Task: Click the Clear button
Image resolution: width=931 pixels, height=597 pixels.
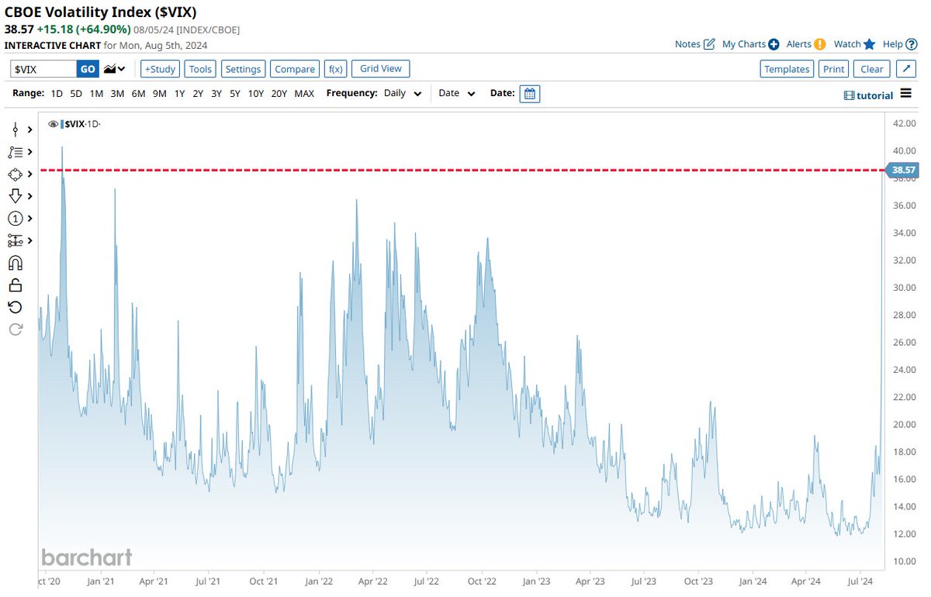Action: click(x=872, y=69)
